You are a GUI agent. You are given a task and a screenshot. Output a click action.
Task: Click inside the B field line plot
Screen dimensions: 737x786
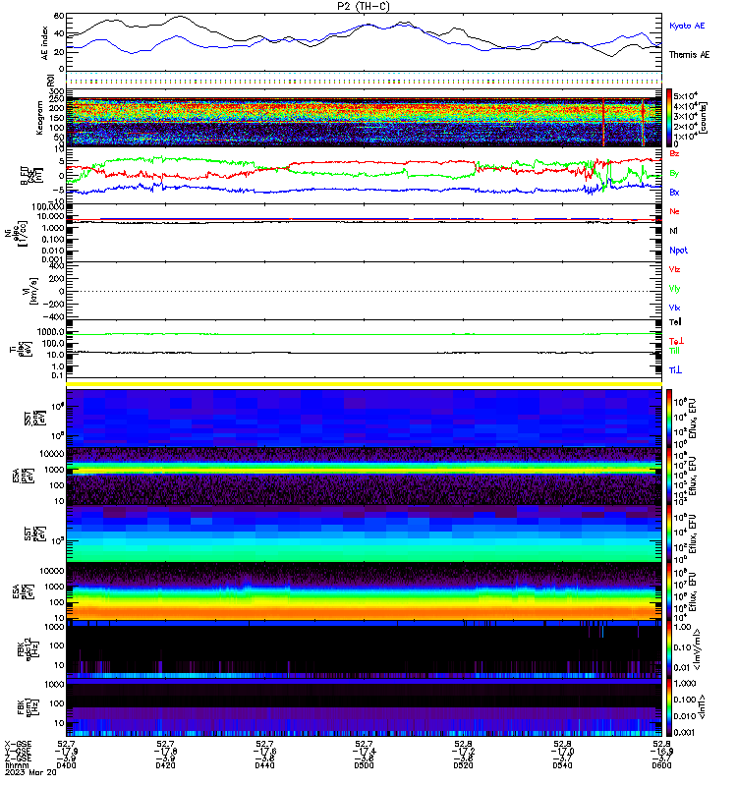pyautogui.click(x=364, y=175)
